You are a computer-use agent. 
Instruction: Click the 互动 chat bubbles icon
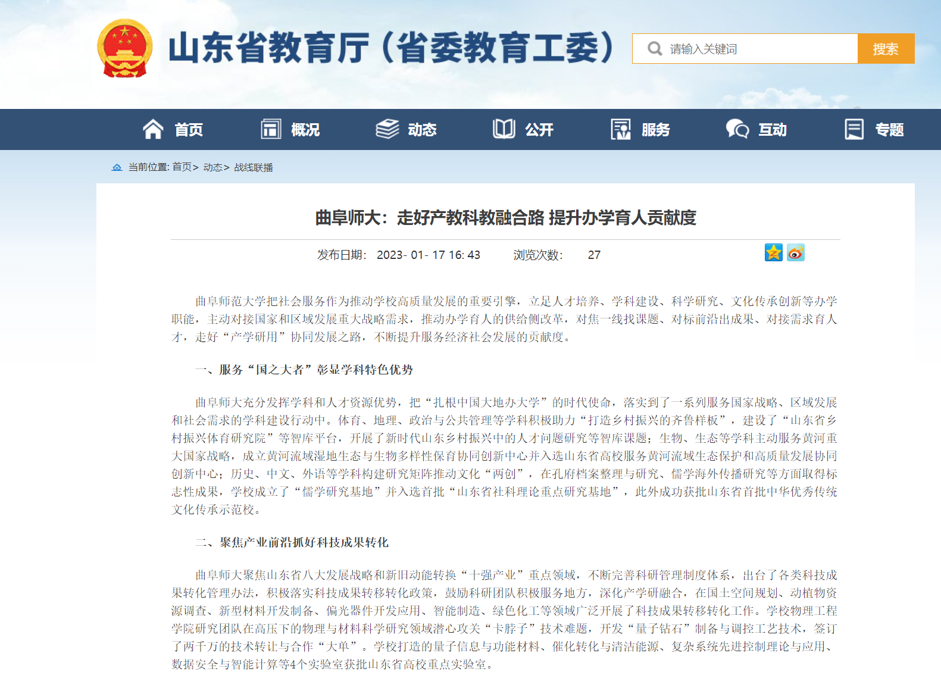[x=737, y=129]
